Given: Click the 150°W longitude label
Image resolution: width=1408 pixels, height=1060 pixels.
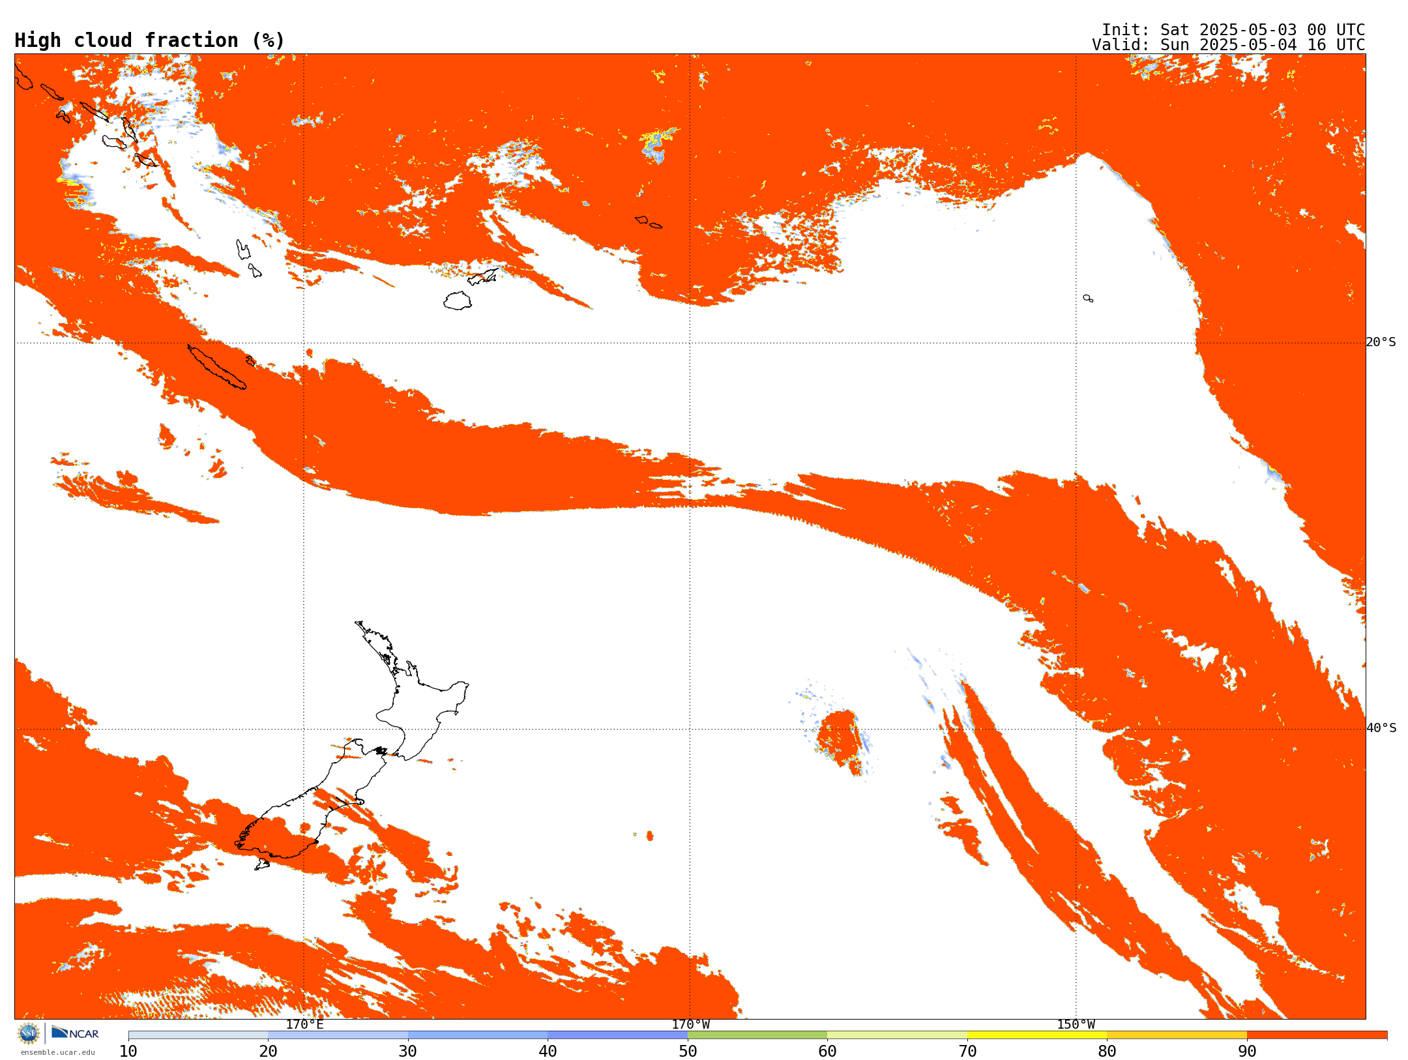Looking at the screenshot, I should coord(1076,1025).
